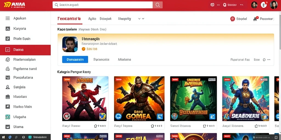Select Karyana in the sidebar menu

[x=25, y=28]
